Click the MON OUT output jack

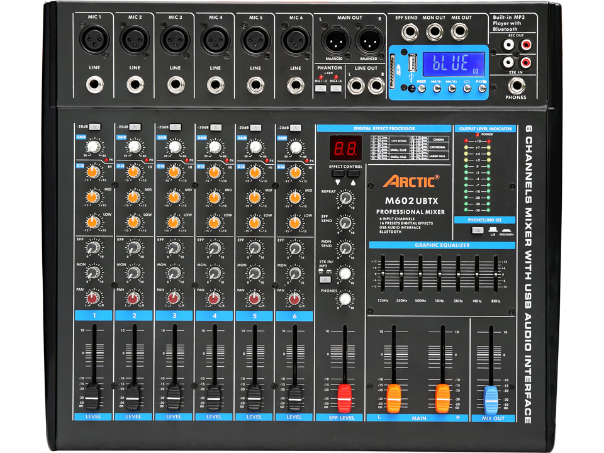click(x=435, y=32)
